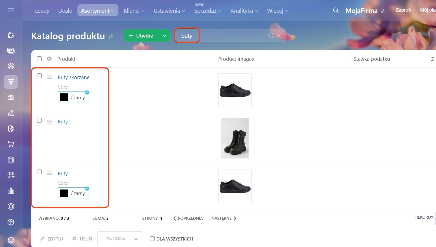
Task: Open the ACTIONS dropdown
Action: click(x=120, y=239)
